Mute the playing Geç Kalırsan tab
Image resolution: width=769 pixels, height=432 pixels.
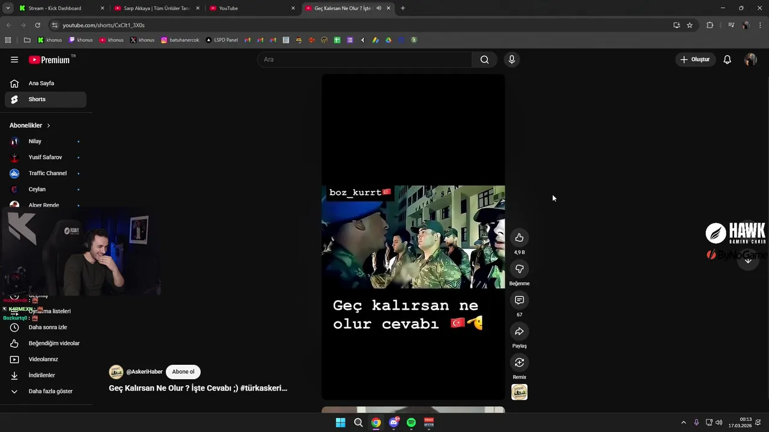tap(378, 8)
